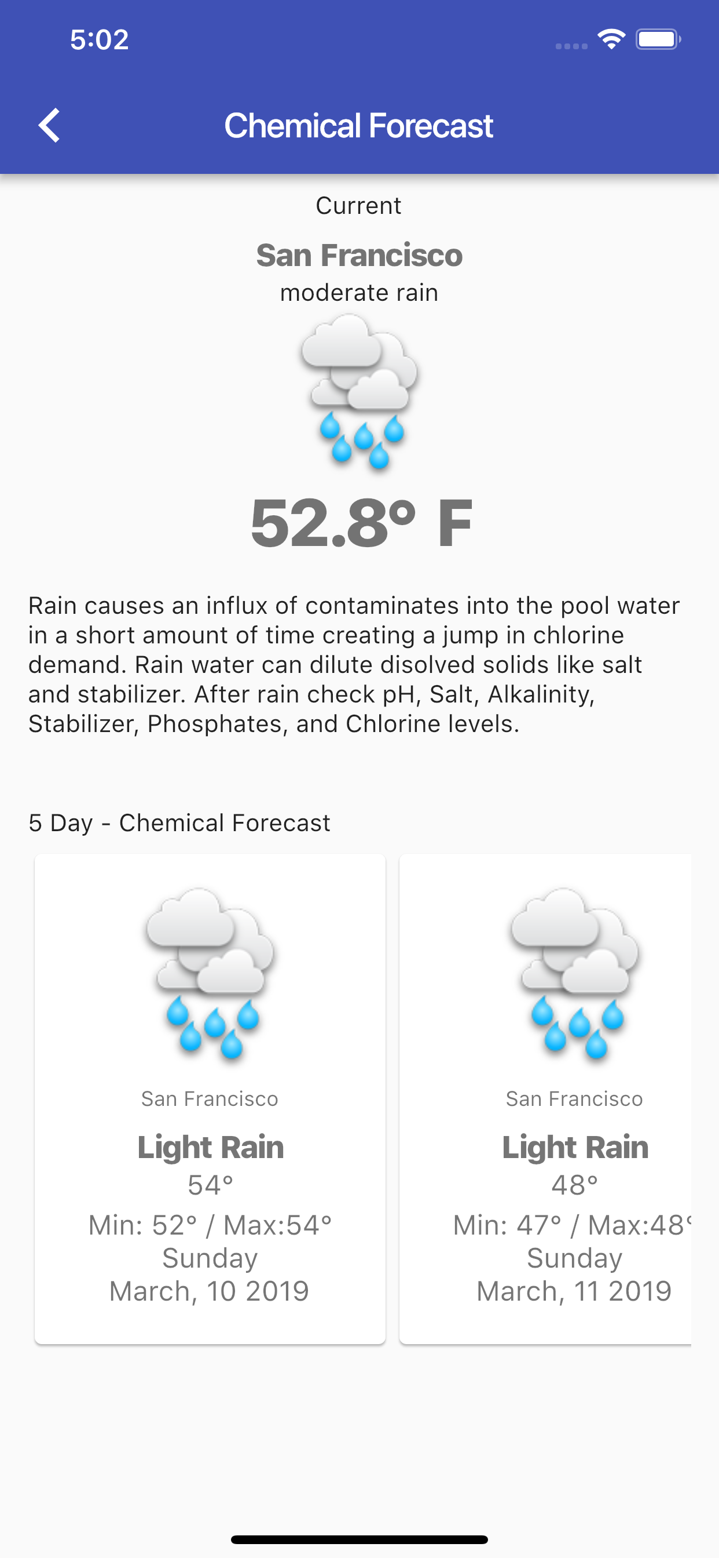Tap Min: 52° / Max:54° text
This screenshot has height=1558, width=719.
tap(210, 1225)
